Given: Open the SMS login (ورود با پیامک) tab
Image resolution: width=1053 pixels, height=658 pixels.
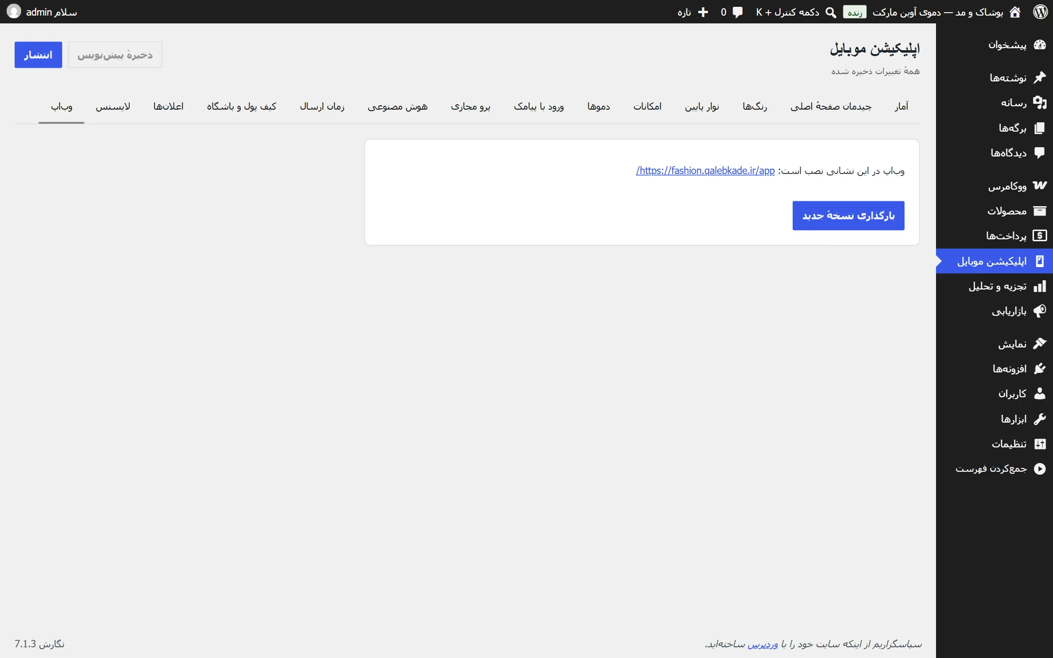Looking at the screenshot, I should point(539,106).
